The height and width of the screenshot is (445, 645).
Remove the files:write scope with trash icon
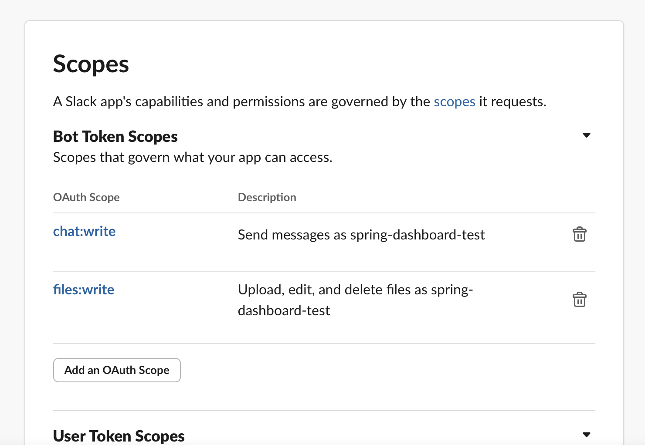(x=579, y=300)
